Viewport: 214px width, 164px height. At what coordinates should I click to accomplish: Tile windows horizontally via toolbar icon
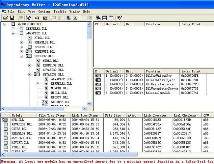coord(105,18)
